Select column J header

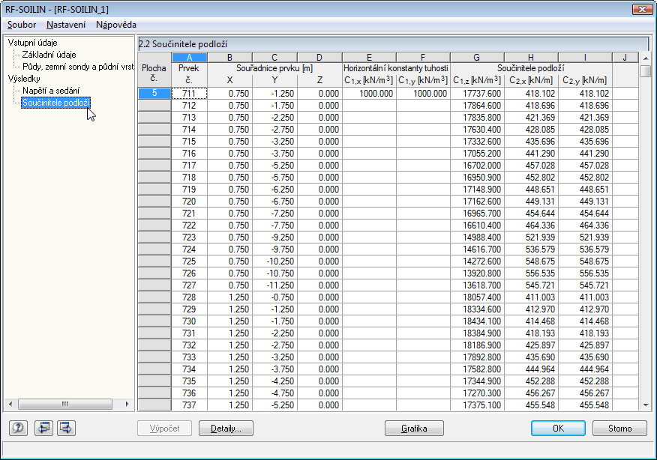coord(625,58)
